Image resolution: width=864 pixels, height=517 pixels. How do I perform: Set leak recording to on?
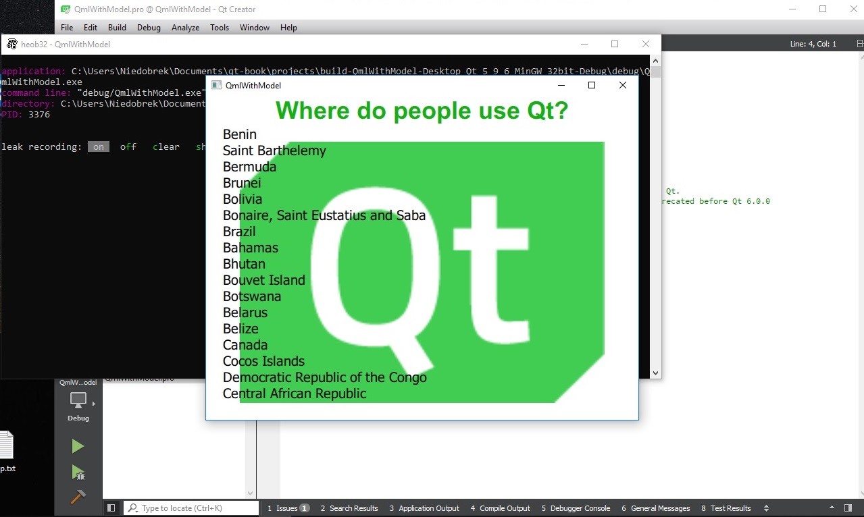click(99, 146)
